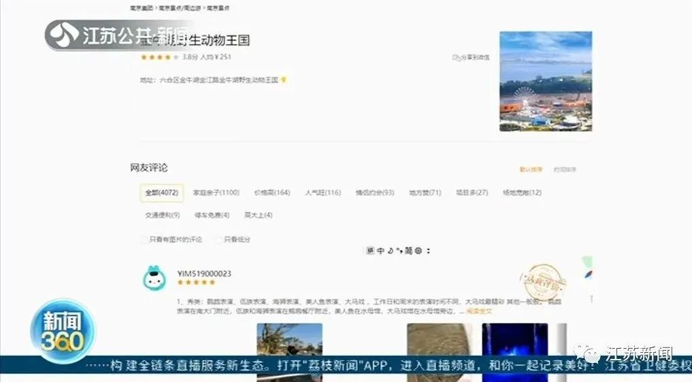
Task: Click the round verified review stamp icon
Action: [x=542, y=281]
